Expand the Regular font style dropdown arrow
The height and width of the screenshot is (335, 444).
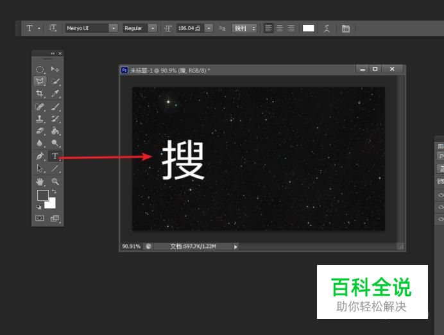tap(153, 28)
